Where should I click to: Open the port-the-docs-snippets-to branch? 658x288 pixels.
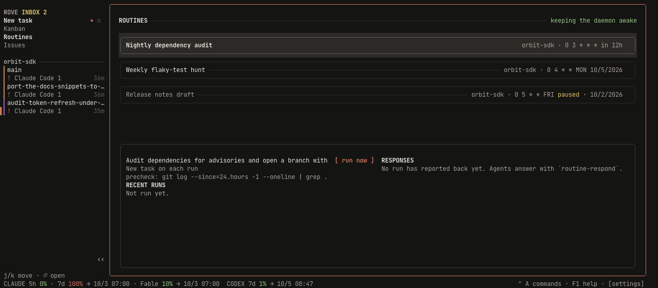pos(56,86)
